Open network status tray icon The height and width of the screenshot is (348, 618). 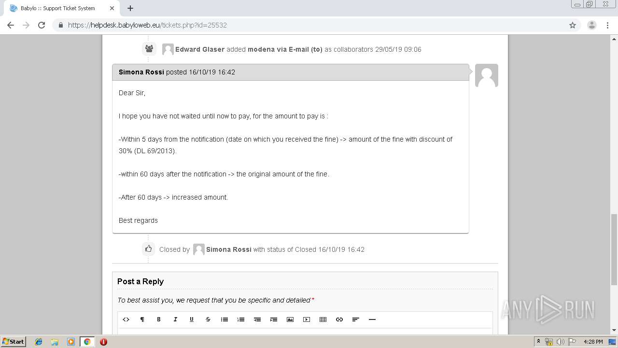549,342
